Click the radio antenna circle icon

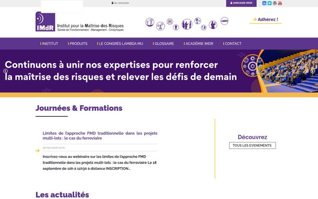point(160,26)
